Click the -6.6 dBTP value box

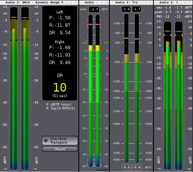(126, 167)
